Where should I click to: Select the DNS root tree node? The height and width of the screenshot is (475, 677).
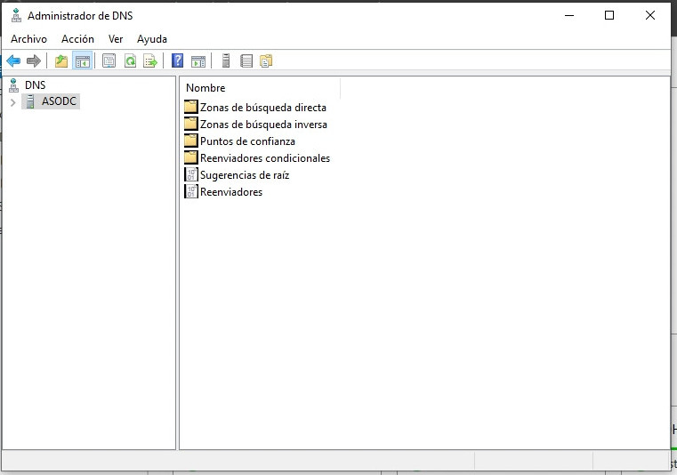[x=35, y=85]
